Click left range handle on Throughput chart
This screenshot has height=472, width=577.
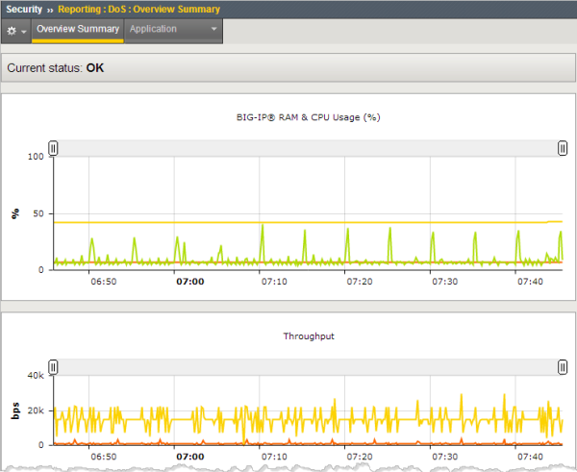pyautogui.click(x=54, y=367)
